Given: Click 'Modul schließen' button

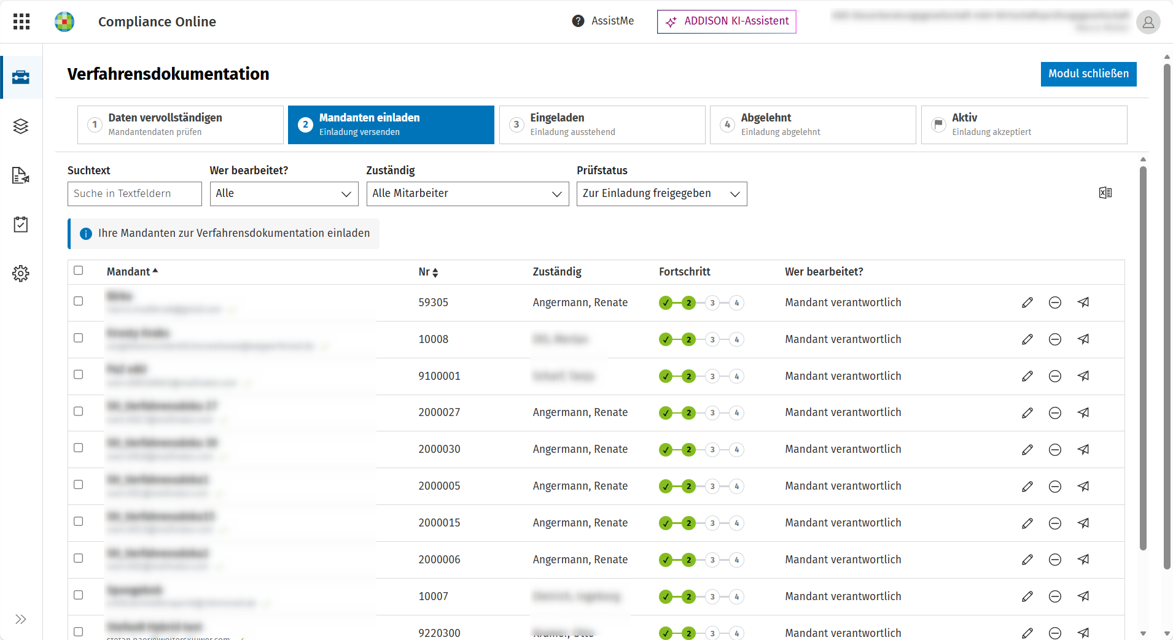Looking at the screenshot, I should pyautogui.click(x=1089, y=74).
